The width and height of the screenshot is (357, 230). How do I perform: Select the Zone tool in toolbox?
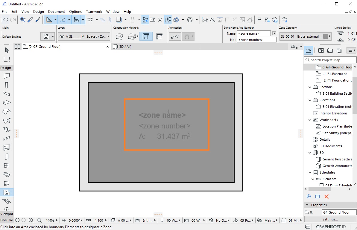click(7, 192)
